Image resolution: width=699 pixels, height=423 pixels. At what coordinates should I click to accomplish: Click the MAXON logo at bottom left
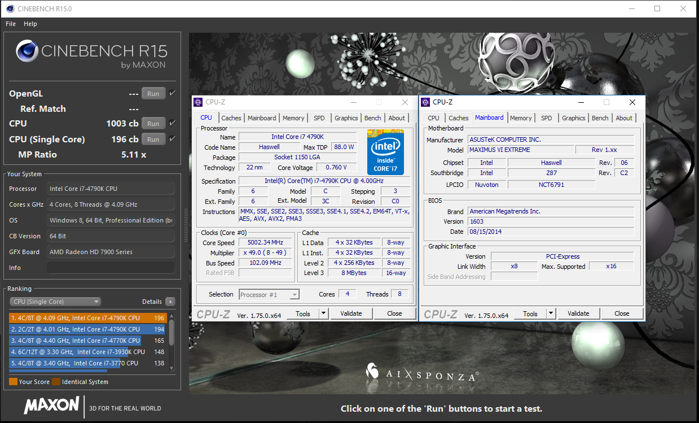pos(51,405)
